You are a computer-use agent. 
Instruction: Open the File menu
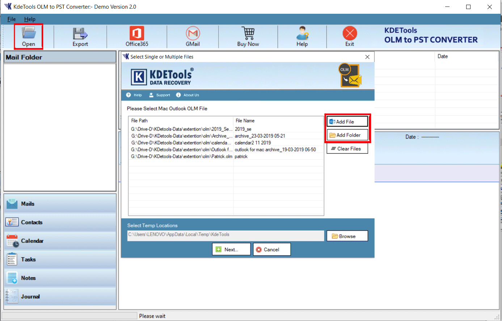[12, 19]
